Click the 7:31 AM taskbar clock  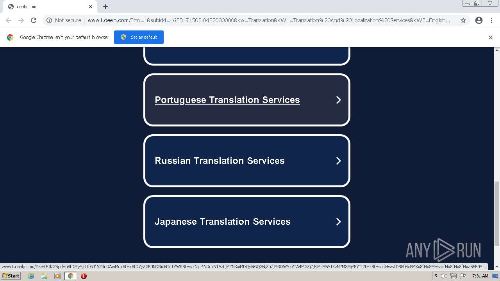click(480, 276)
